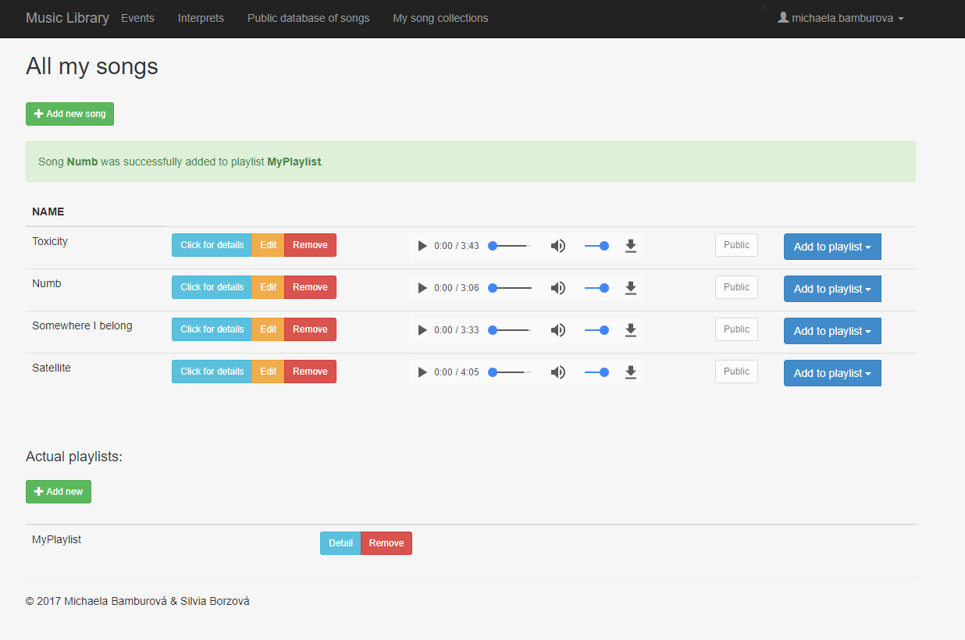The width and height of the screenshot is (965, 640).
Task: View details of Satellite
Action: 212,372
